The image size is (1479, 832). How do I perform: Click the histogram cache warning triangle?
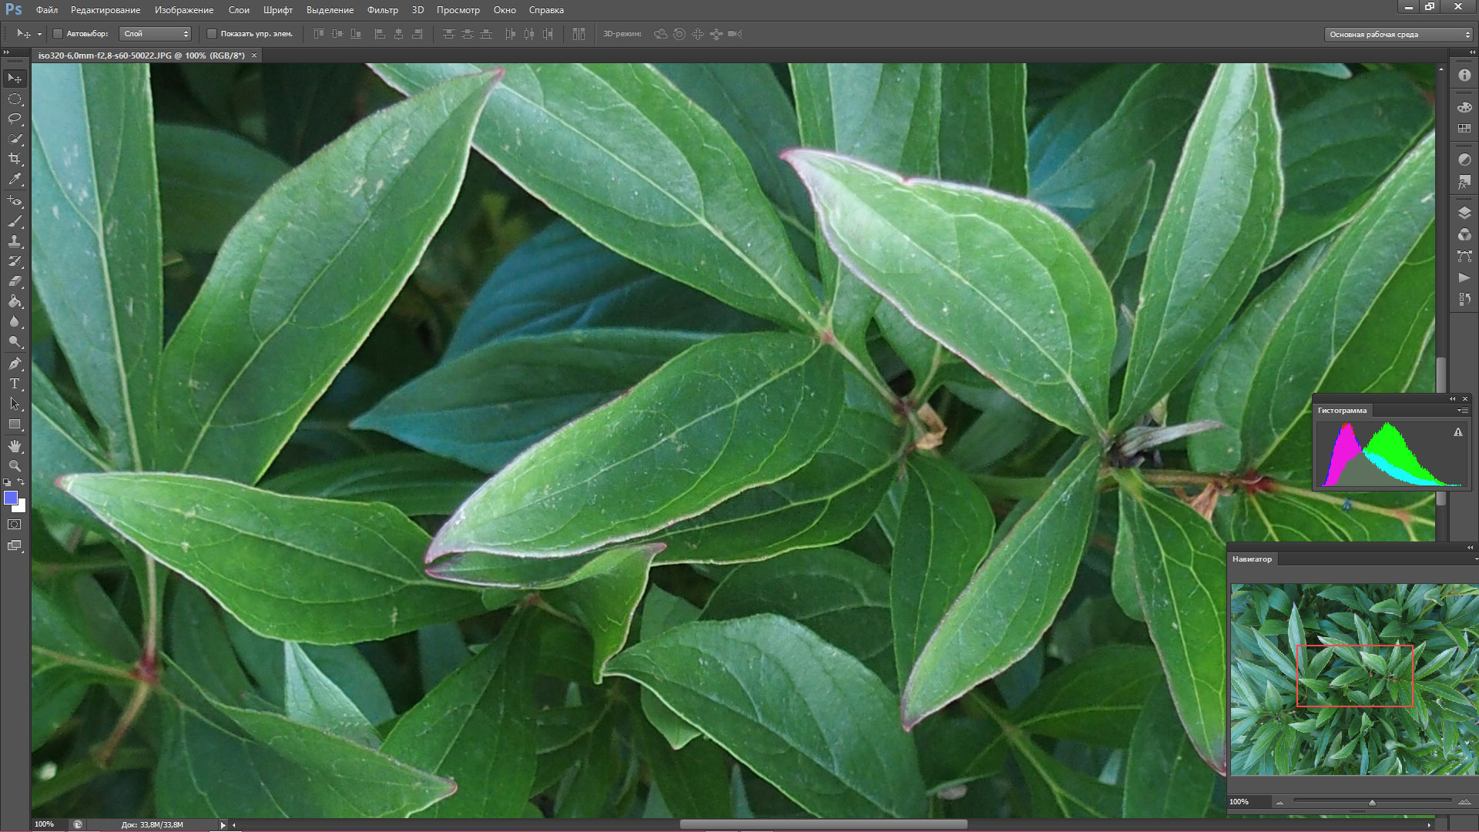coord(1457,433)
